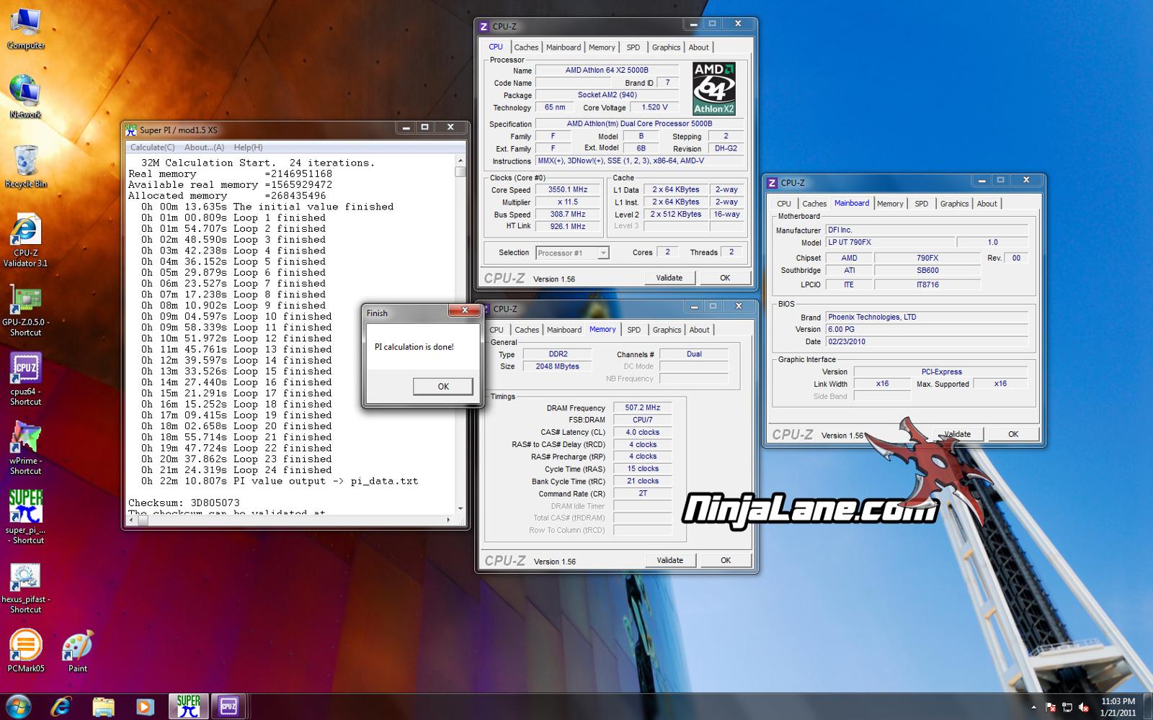Switch to Super PI taskbar button
The image size is (1153, 720).
(188, 706)
